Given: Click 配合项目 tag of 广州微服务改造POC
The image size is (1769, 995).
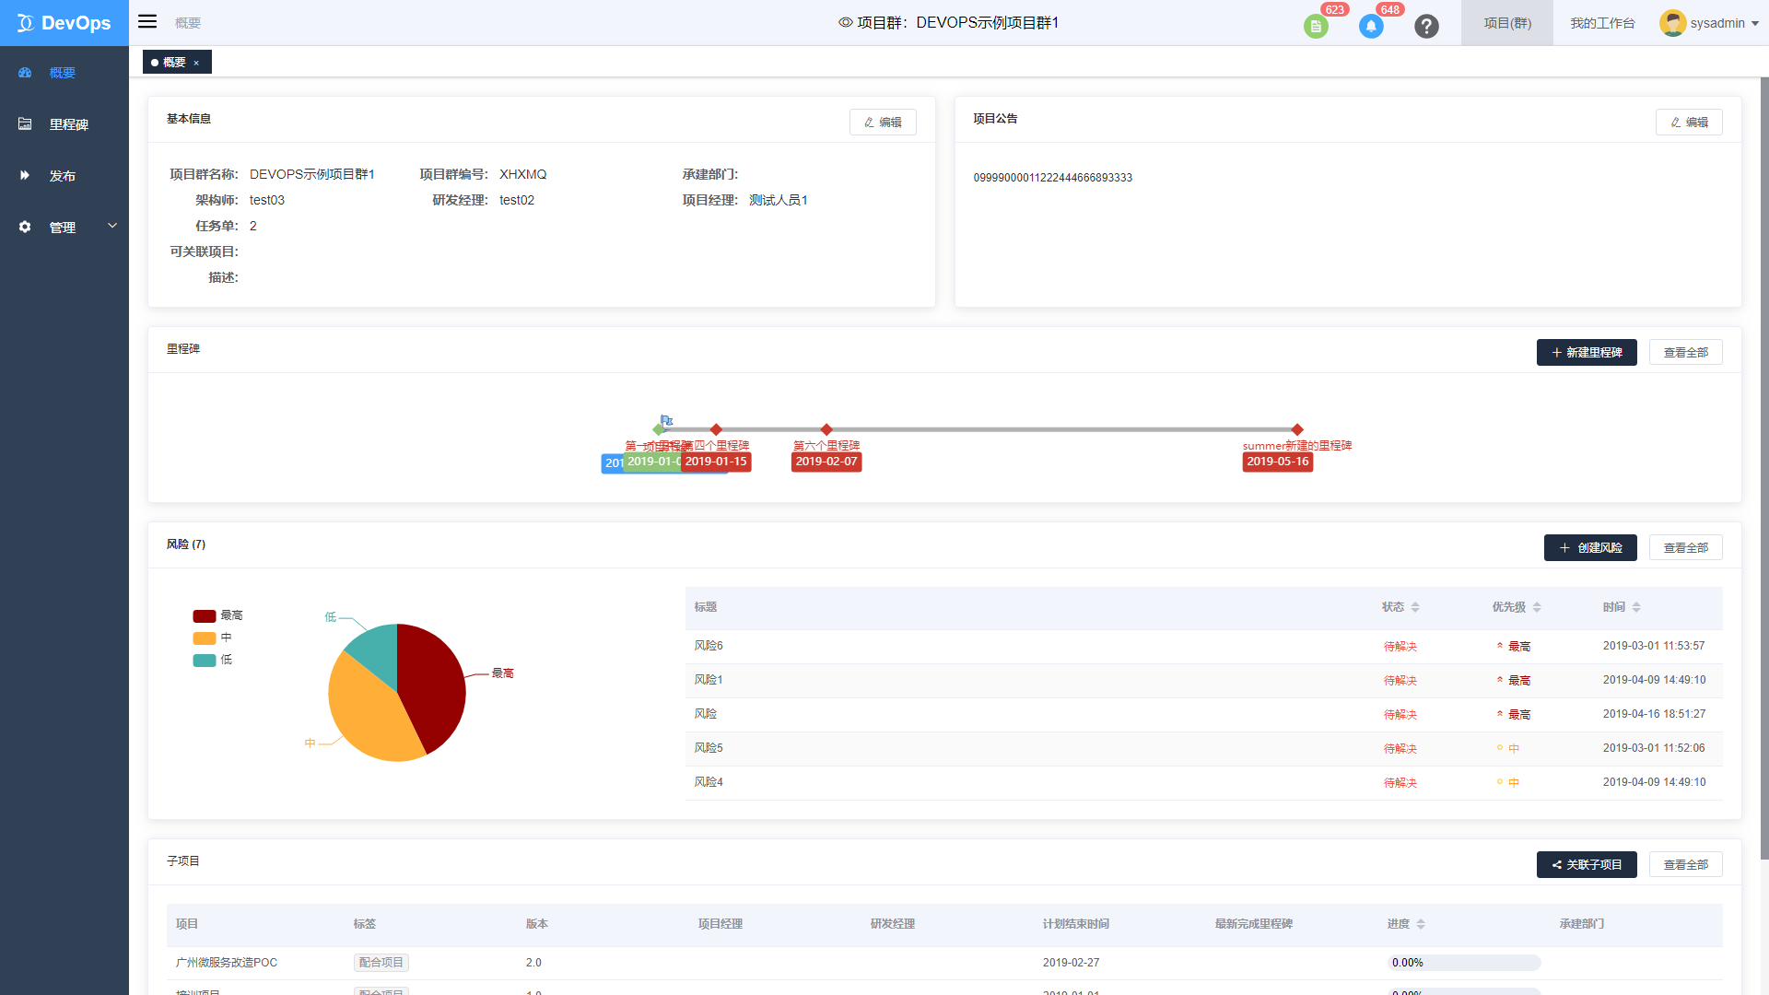Looking at the screenshot, I should 381,963.
